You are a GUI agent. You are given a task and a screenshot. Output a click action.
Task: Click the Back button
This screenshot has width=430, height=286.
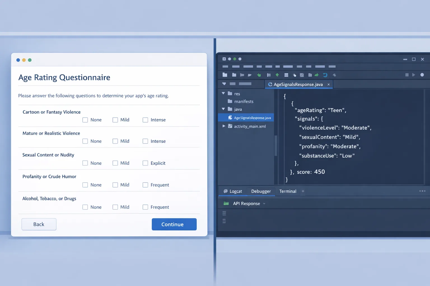pos(39,224)
